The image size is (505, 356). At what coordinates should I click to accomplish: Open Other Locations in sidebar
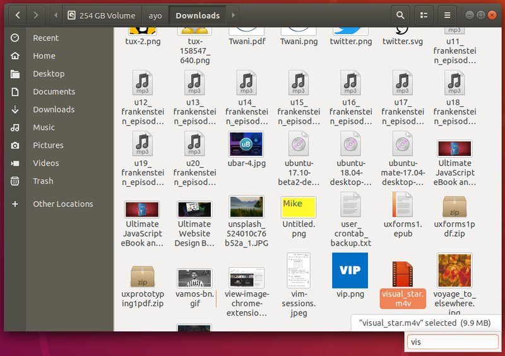tap(62, 204)
